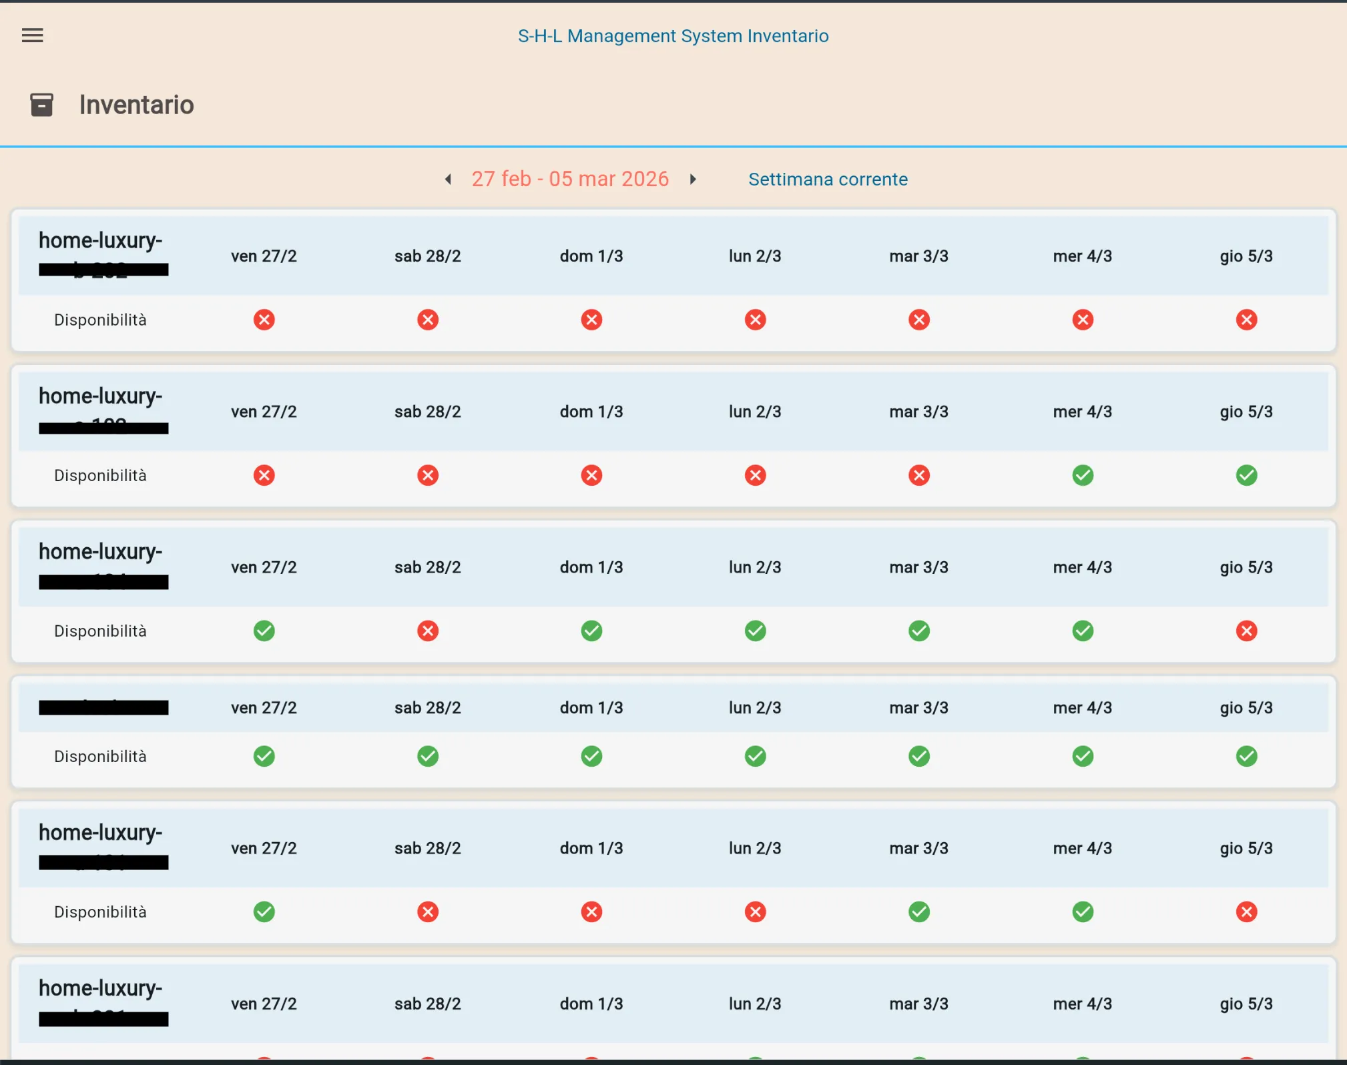Click the 27 feb - 05 mar 2026 date range
Image resolution: width=1347 pixels, height=1065 pixels.
(x=571, y=179)
